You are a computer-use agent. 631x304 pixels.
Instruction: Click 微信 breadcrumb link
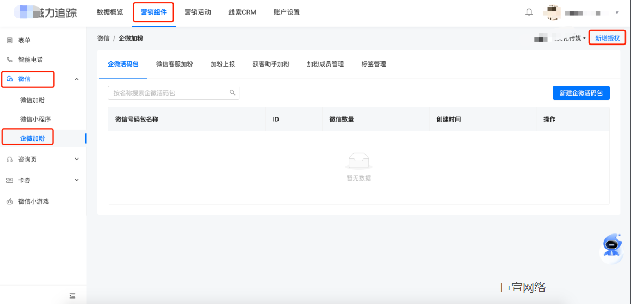pyautogui.click(x=103, y=39)
